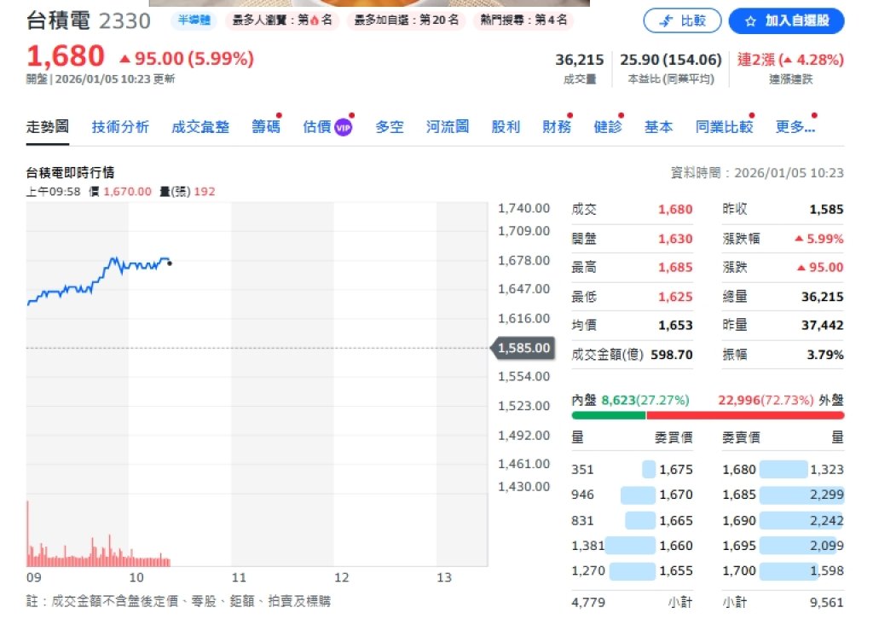Go to the 河流圖 tab
The height and width of the screenshot is (625, 873).
[x=448, y=127]
